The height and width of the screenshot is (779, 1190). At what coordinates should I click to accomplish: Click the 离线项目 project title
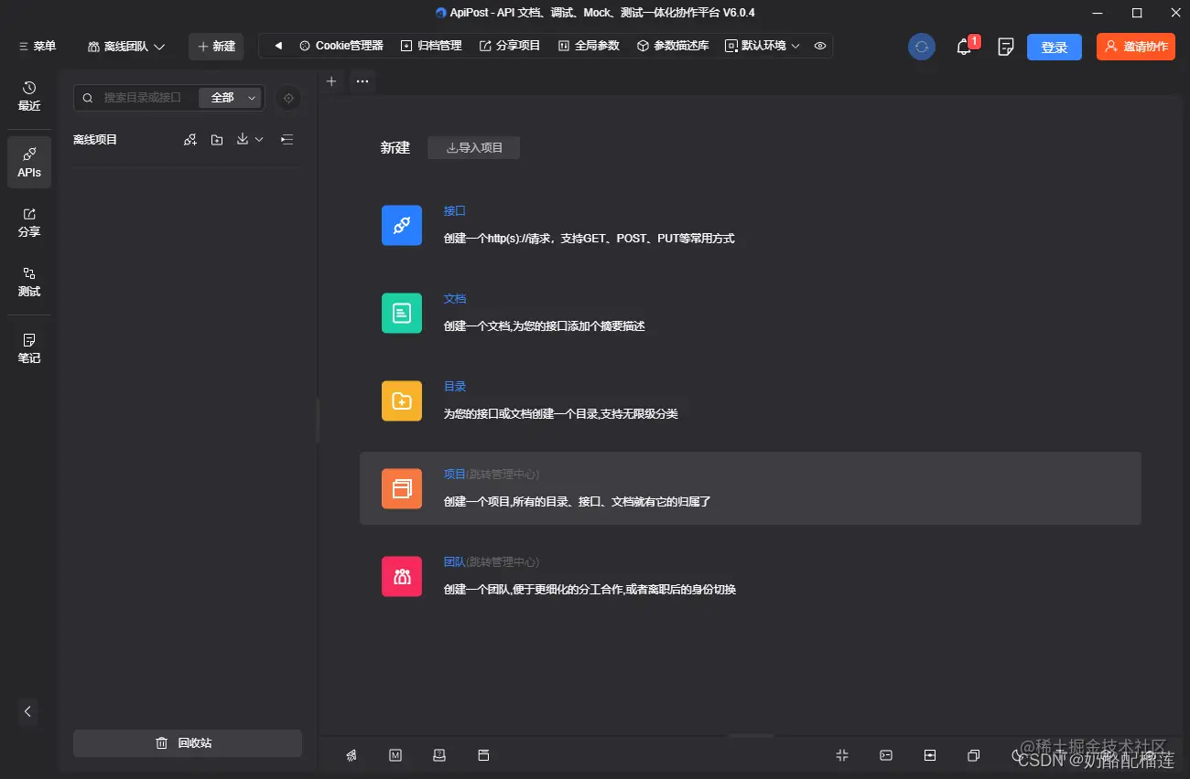pos(95,140)
